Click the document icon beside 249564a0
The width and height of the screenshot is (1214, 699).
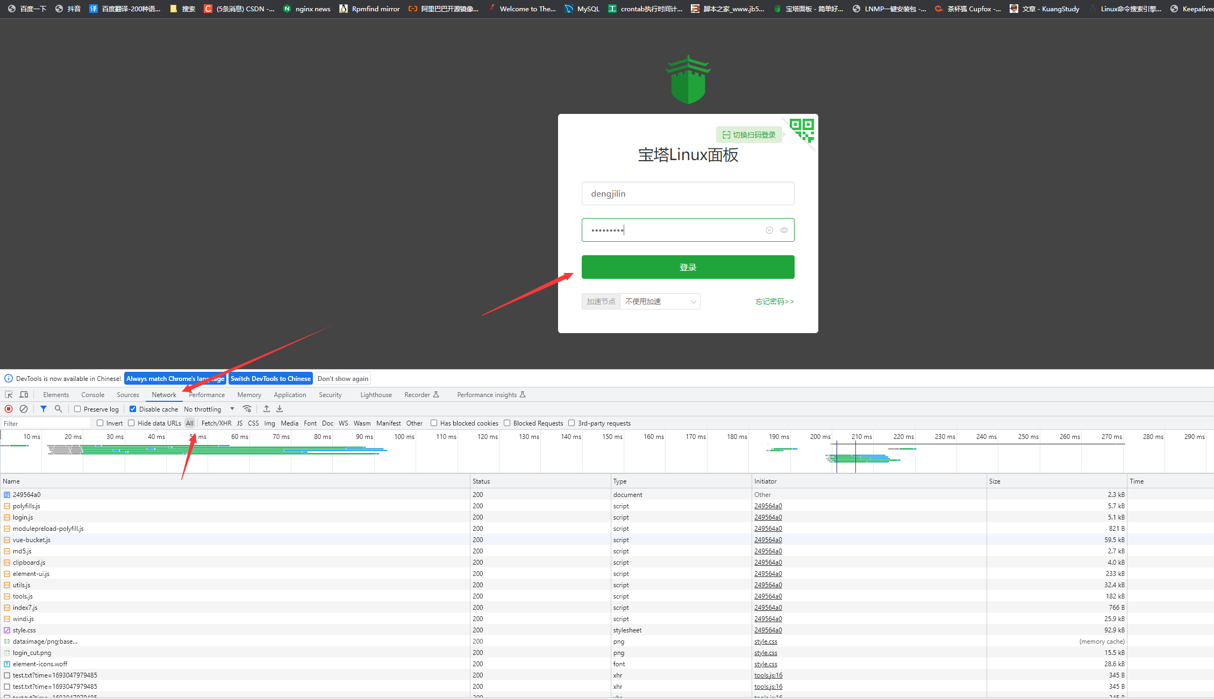[x=7, y=495]
